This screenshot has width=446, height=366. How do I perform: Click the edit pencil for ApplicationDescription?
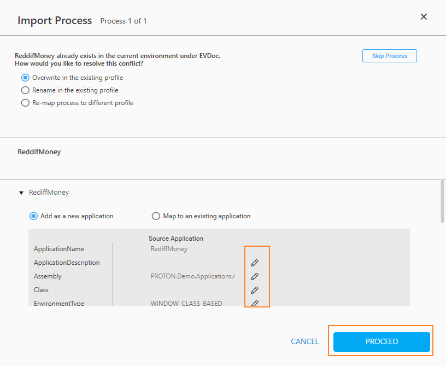tap(254, 263)
